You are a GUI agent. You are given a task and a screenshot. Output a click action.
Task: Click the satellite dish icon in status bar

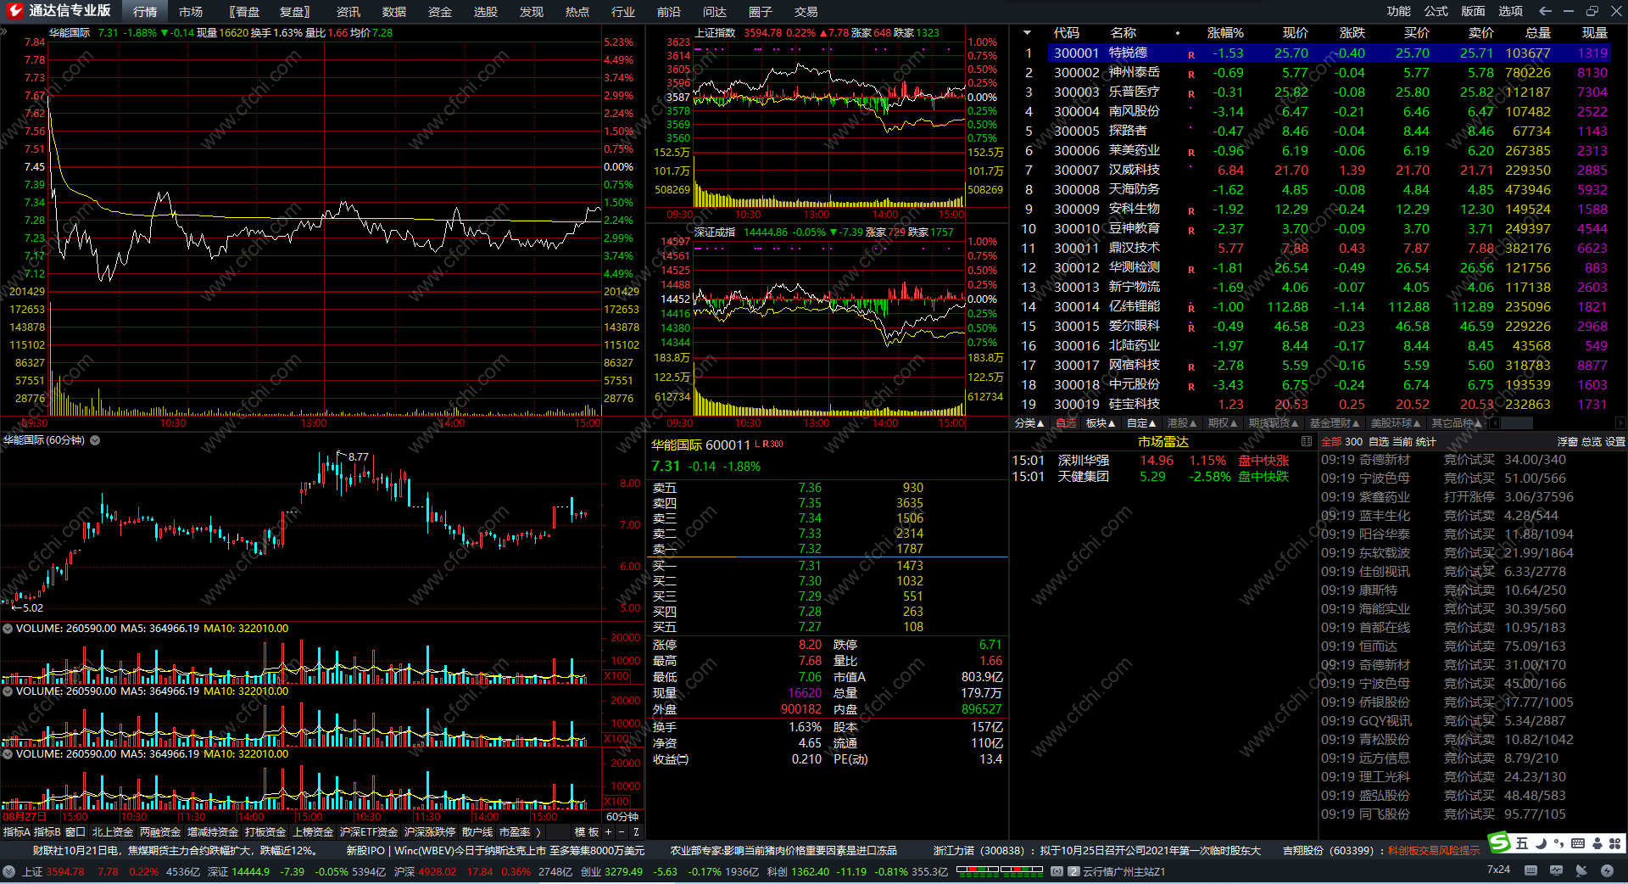[1581, 870]
